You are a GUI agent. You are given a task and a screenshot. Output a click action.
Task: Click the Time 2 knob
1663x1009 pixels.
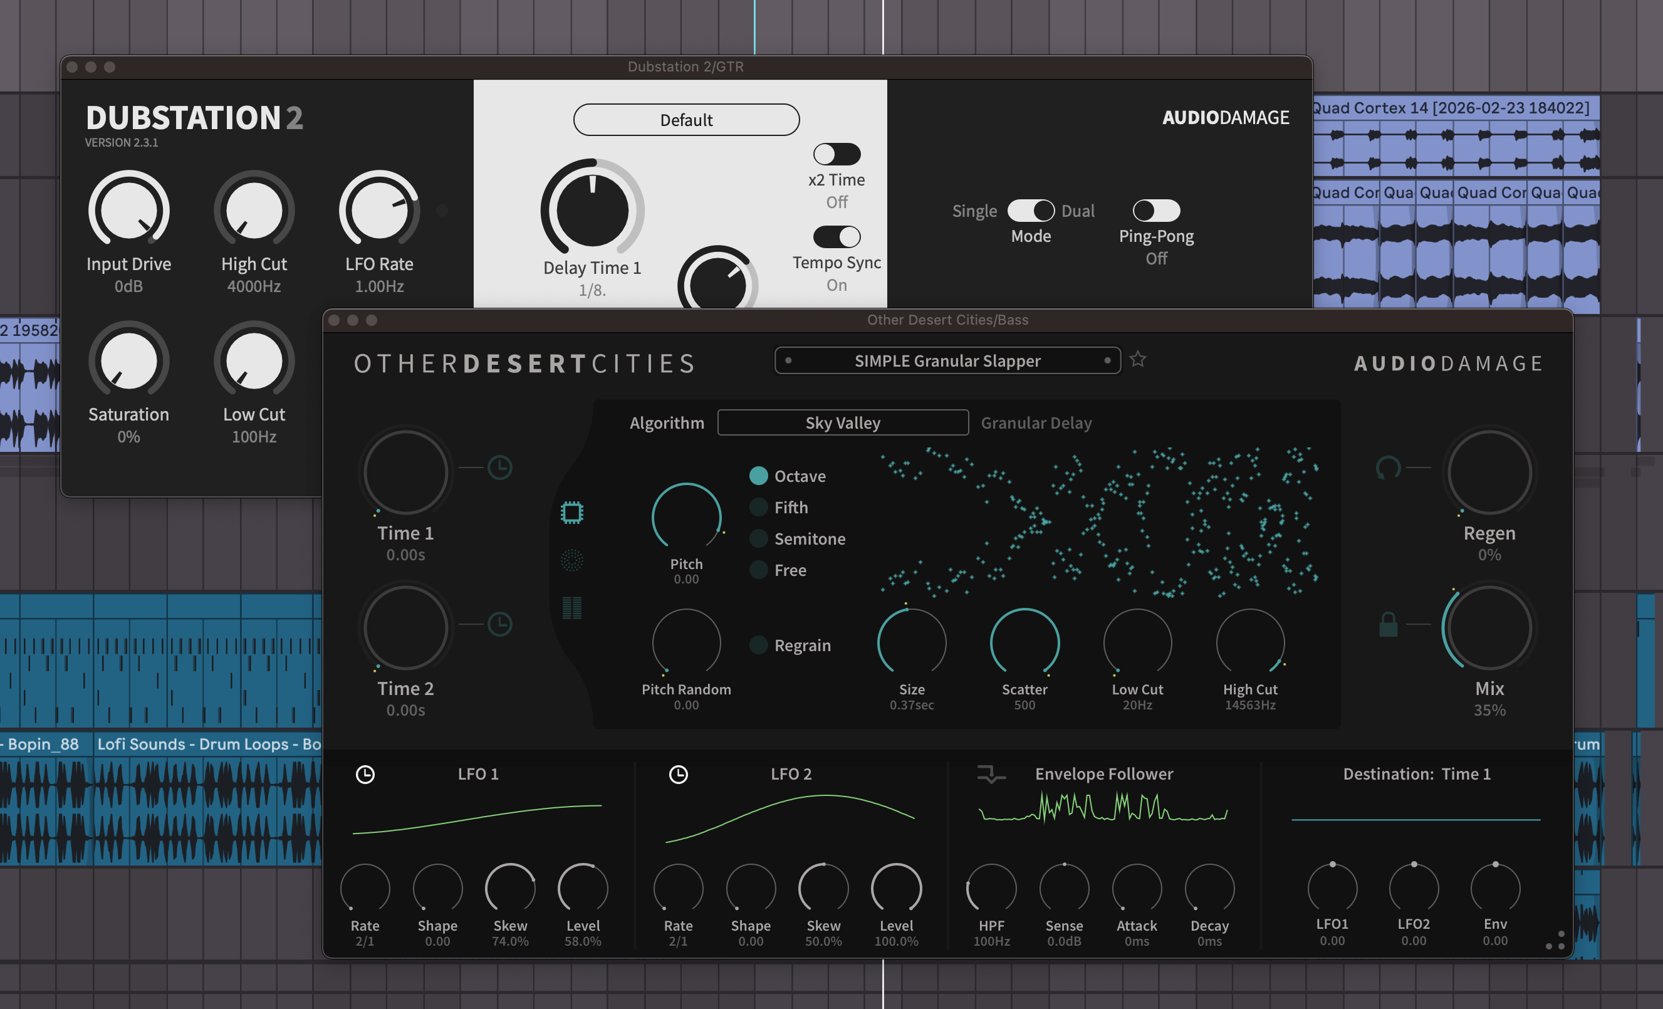click(405, 628)
